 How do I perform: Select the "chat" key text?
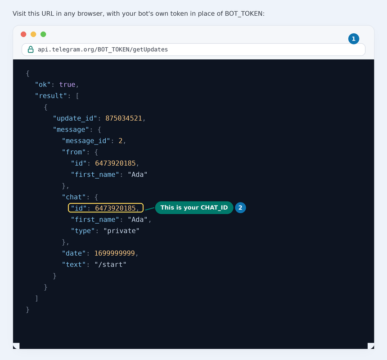[x=74, y=197]
